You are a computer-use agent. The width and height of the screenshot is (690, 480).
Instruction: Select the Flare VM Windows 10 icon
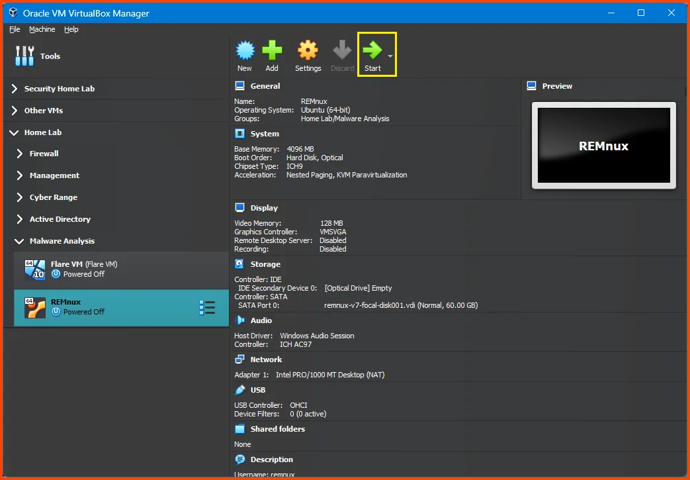(35, 269)
